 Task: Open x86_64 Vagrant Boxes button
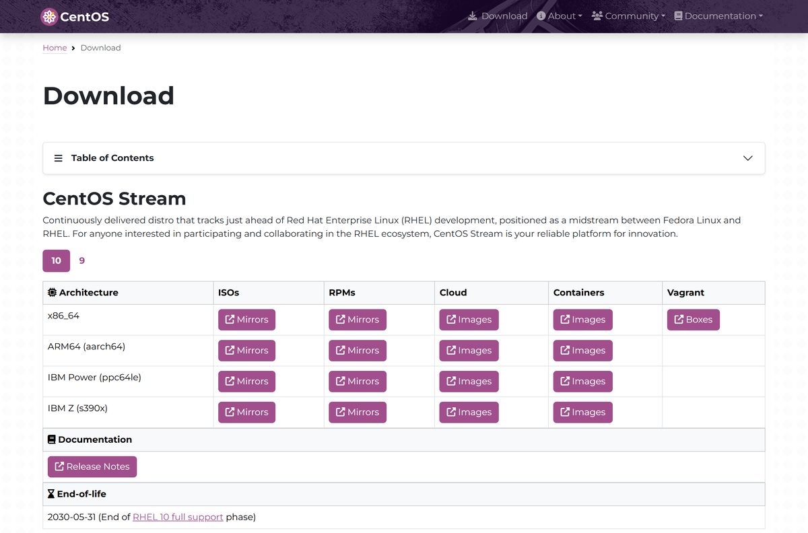pos(694,320)
